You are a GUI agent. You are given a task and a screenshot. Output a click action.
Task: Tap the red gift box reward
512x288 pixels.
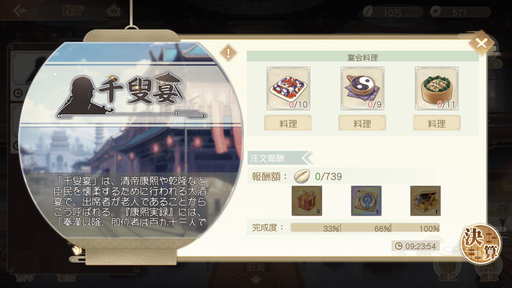[x=307, y=201]
